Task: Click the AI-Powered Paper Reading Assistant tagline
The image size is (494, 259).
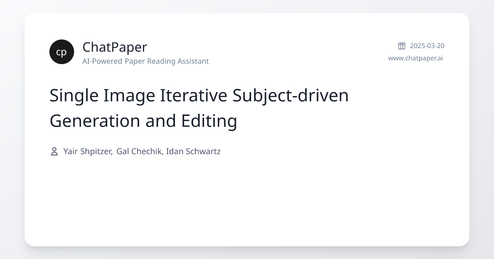Action: [145, 61]
